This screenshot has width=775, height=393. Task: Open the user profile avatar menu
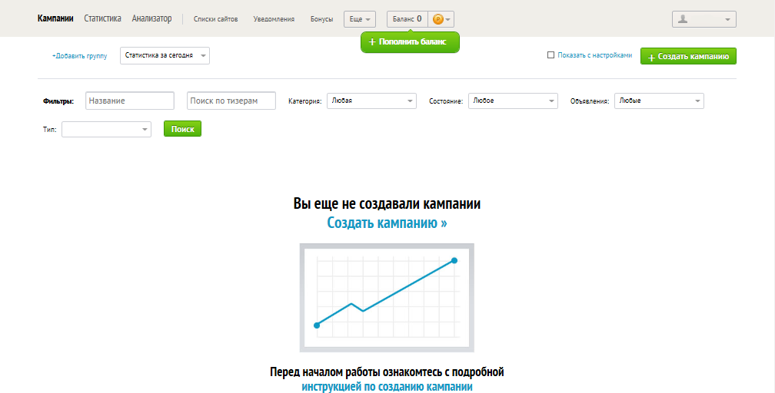point(703,19)
